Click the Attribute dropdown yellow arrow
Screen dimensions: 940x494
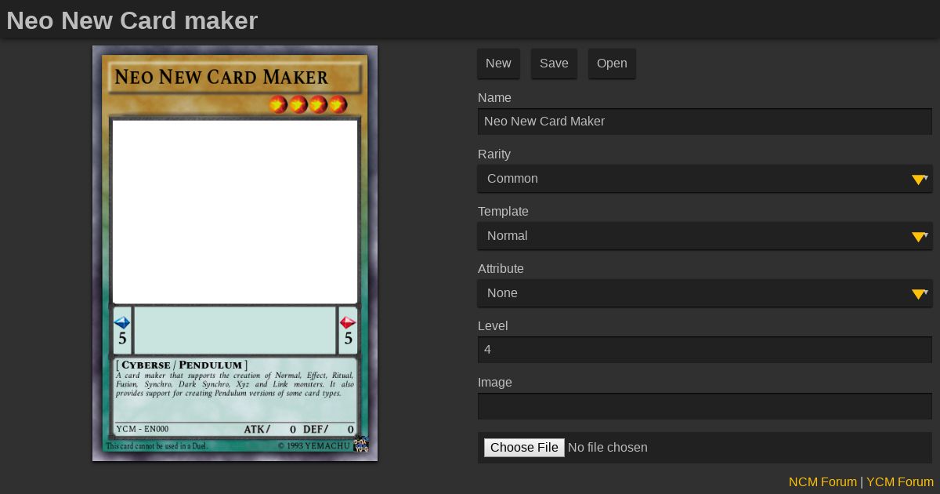919,294
